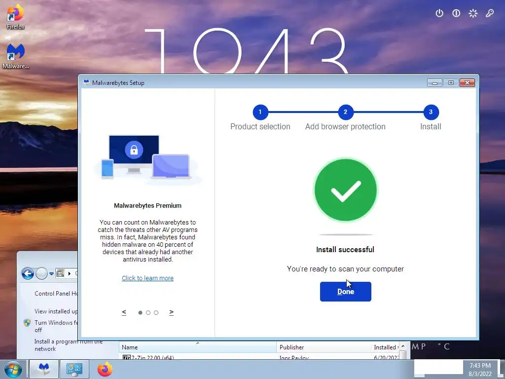
Task: Click scroll up arrow in programs list
Action: [403, 346]
